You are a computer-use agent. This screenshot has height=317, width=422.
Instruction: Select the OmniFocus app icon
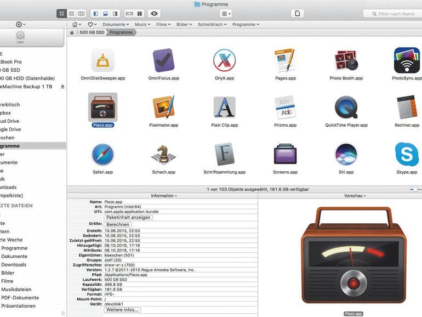click(x=163, y=60)
